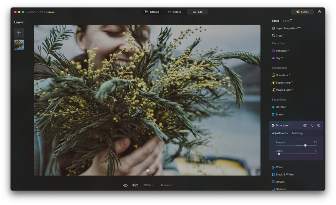
Task: Switch to the Tools tab
Action: (x=275, y=21)
